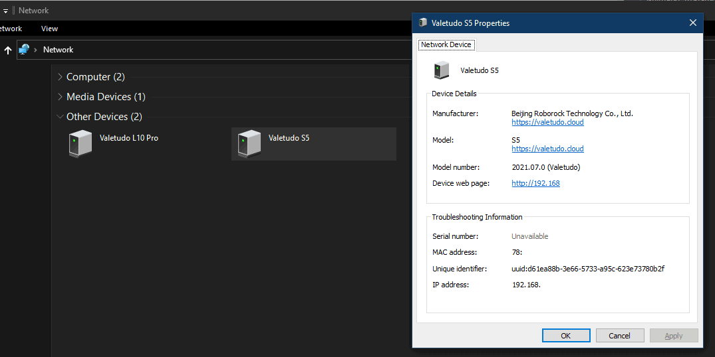Click the Model value S5
Image resolution: width=715 pixels, height=357 pixels.
515,140
